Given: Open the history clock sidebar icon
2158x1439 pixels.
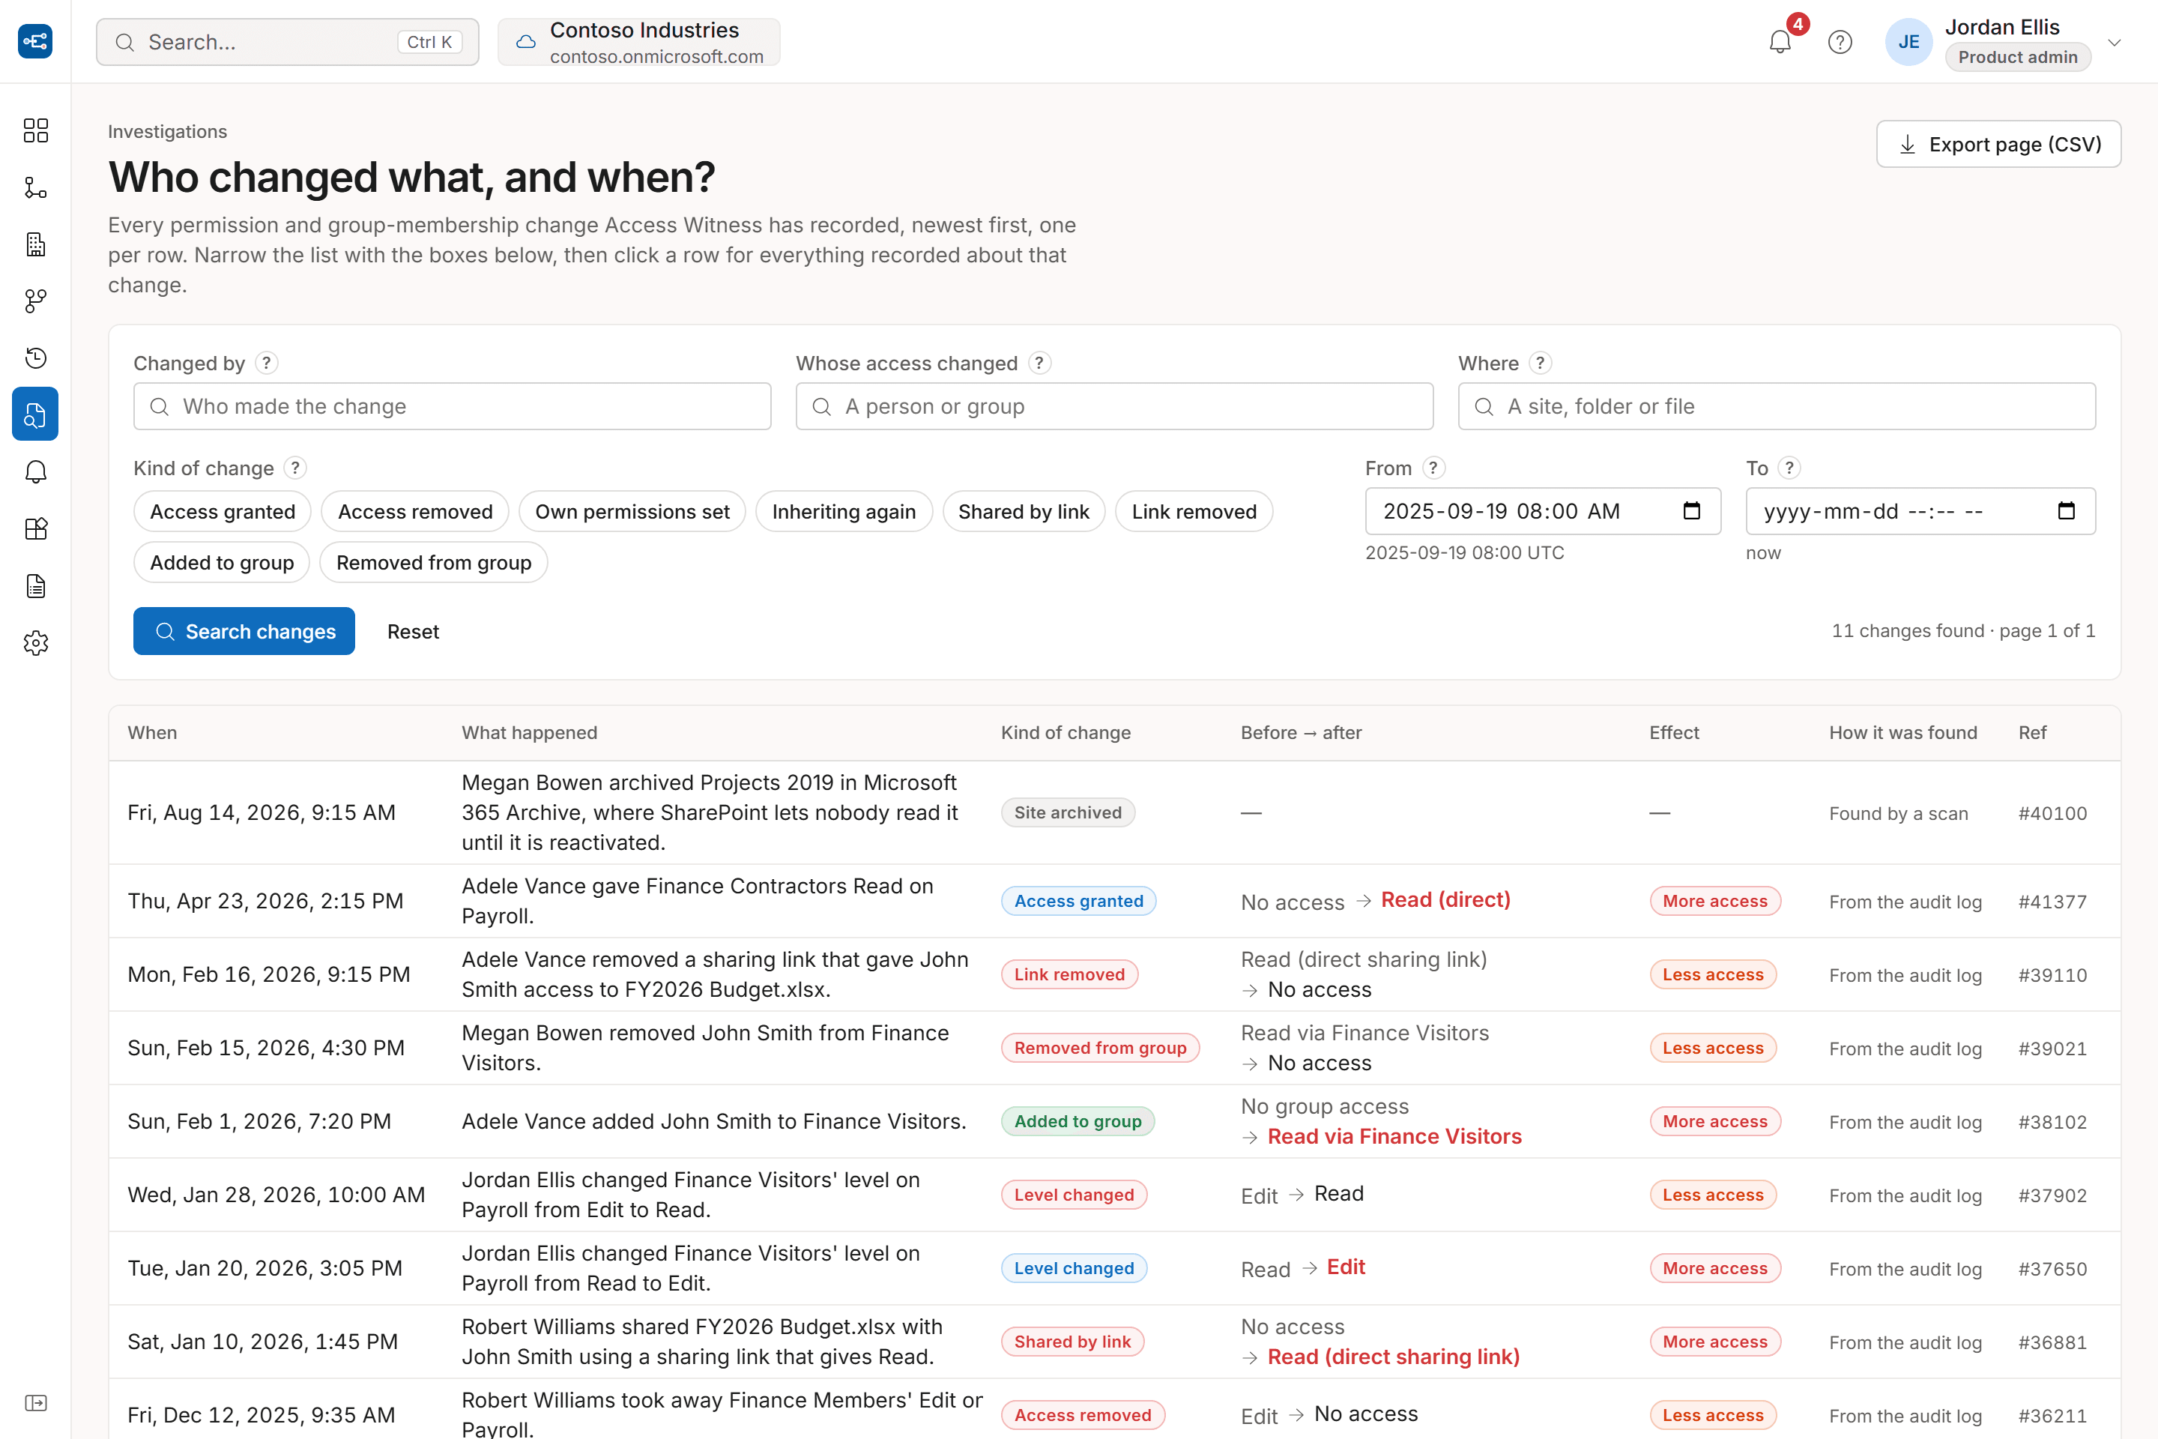Looking at the screenshot, I should (x=36, y=358).
